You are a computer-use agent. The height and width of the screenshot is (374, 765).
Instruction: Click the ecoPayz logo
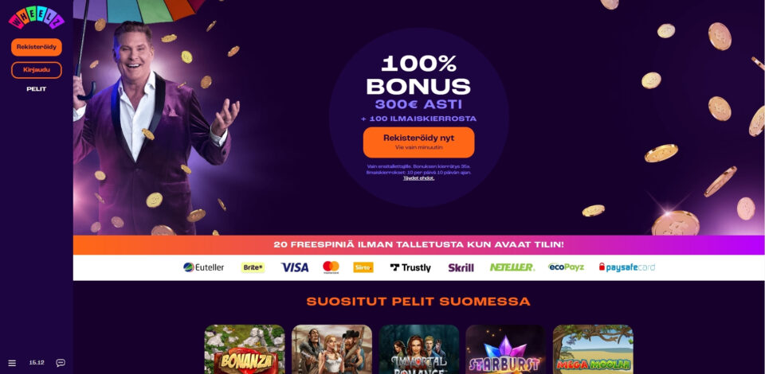[566, 267]
